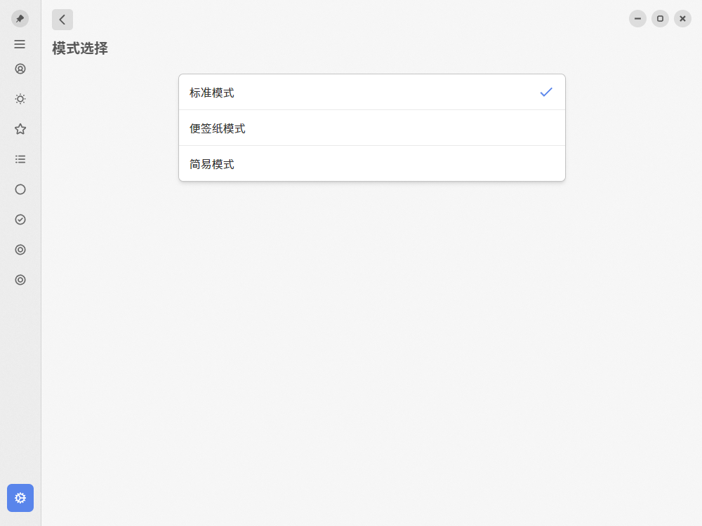
Task: Maximize the application window
Action: pyautogui.click(x=660, y=19)
